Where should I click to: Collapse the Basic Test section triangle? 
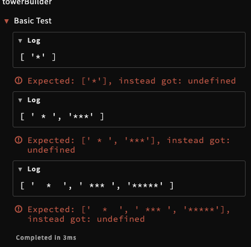pos(7,21)
